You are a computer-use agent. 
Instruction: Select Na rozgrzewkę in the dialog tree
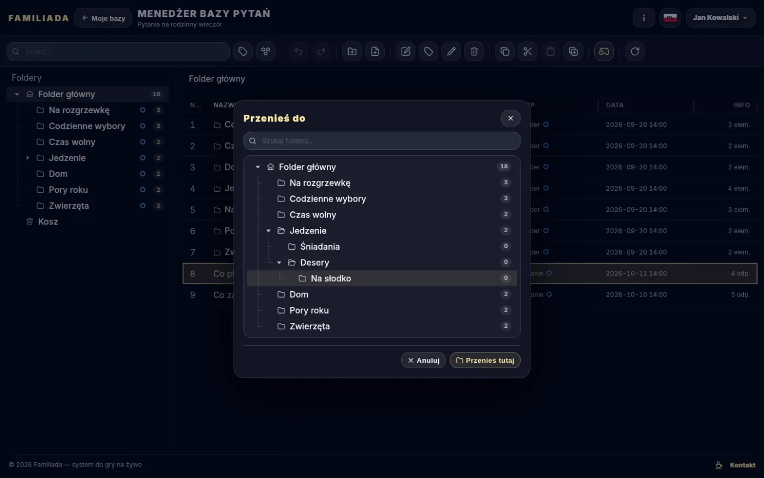pos(382,183)
